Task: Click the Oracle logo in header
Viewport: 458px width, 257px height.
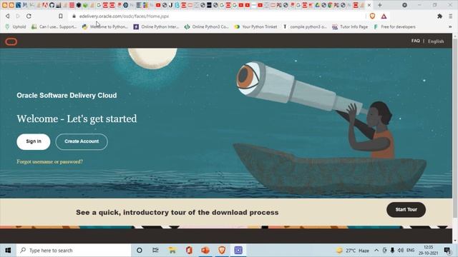Action: pos(11,41)
